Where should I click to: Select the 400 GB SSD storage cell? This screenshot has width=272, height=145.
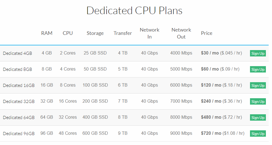(x=95, y=117)
